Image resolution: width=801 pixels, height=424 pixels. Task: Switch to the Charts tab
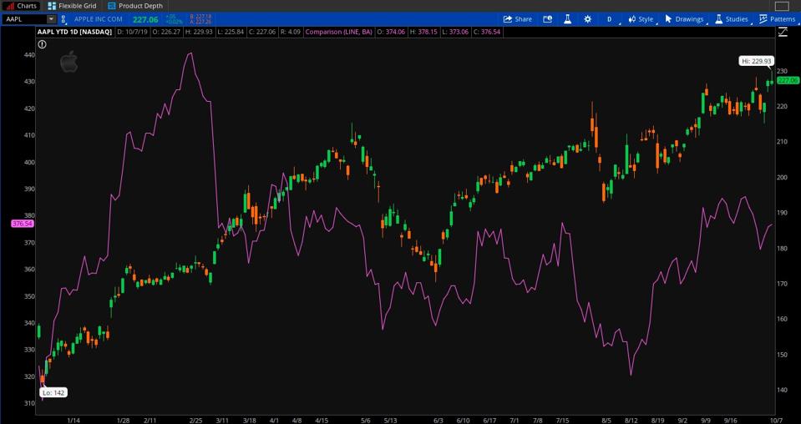[21, 6]
